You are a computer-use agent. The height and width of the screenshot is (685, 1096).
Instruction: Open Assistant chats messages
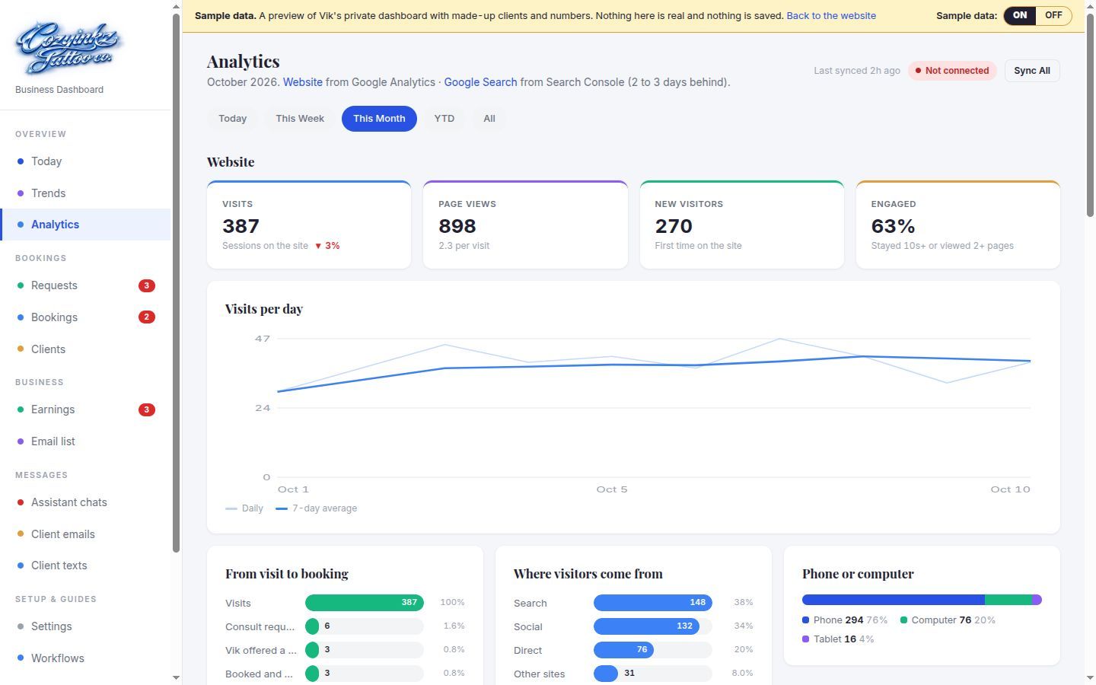pos(85,502)
